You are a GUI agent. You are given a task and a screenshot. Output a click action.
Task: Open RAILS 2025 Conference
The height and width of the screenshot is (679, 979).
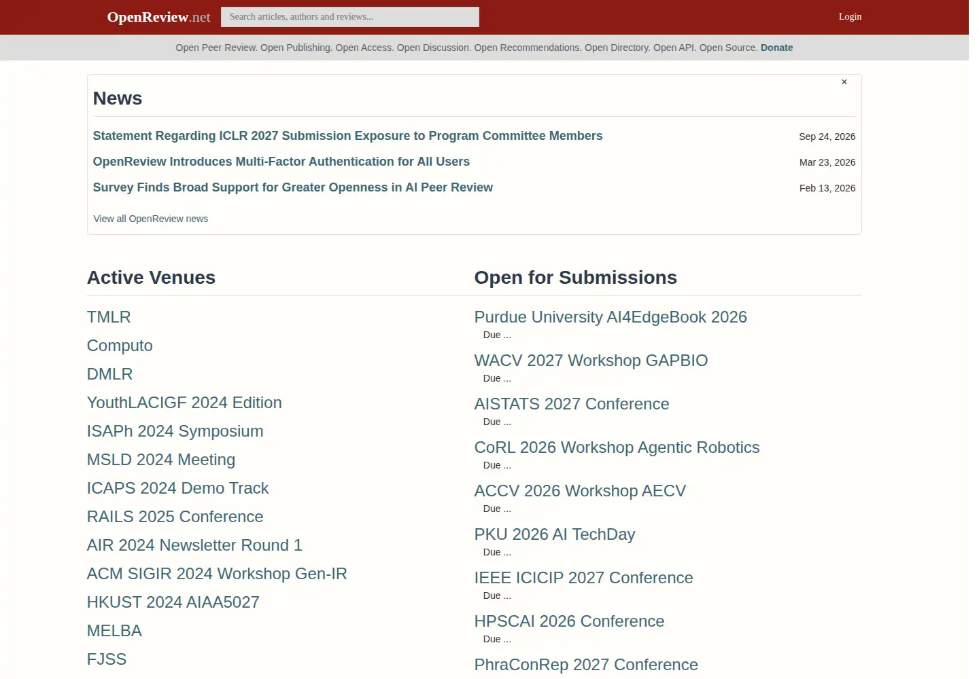pos(175,517)
